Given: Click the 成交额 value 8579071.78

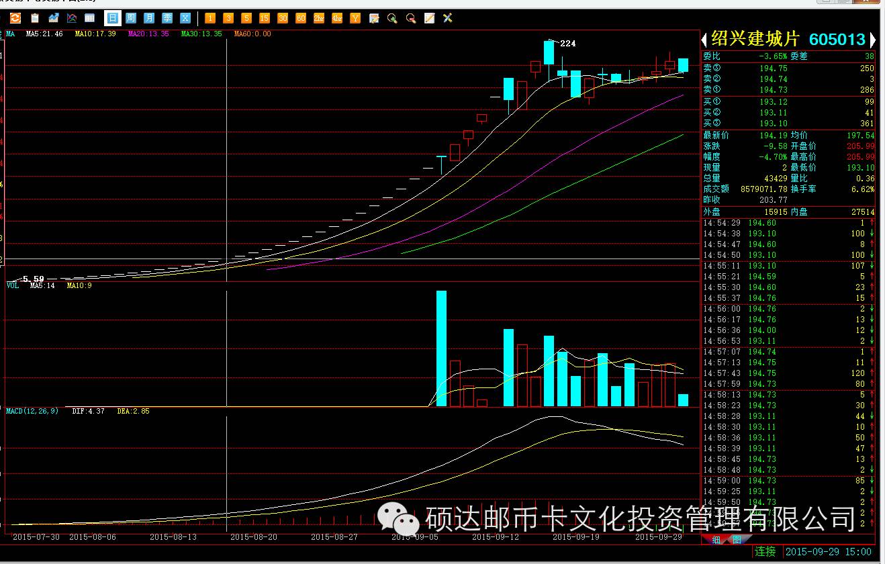Looking at the screenshot, I should coord(764,189).
